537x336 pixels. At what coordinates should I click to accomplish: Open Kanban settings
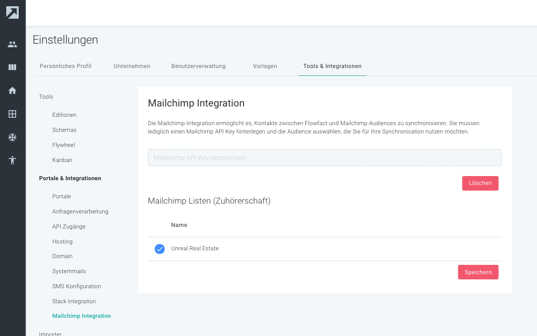coord(62,160)
